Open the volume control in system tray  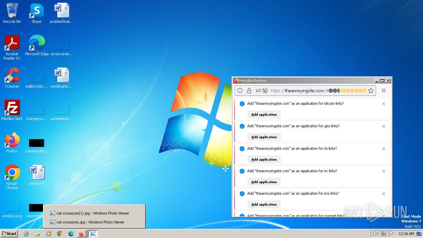pos(375,234)
